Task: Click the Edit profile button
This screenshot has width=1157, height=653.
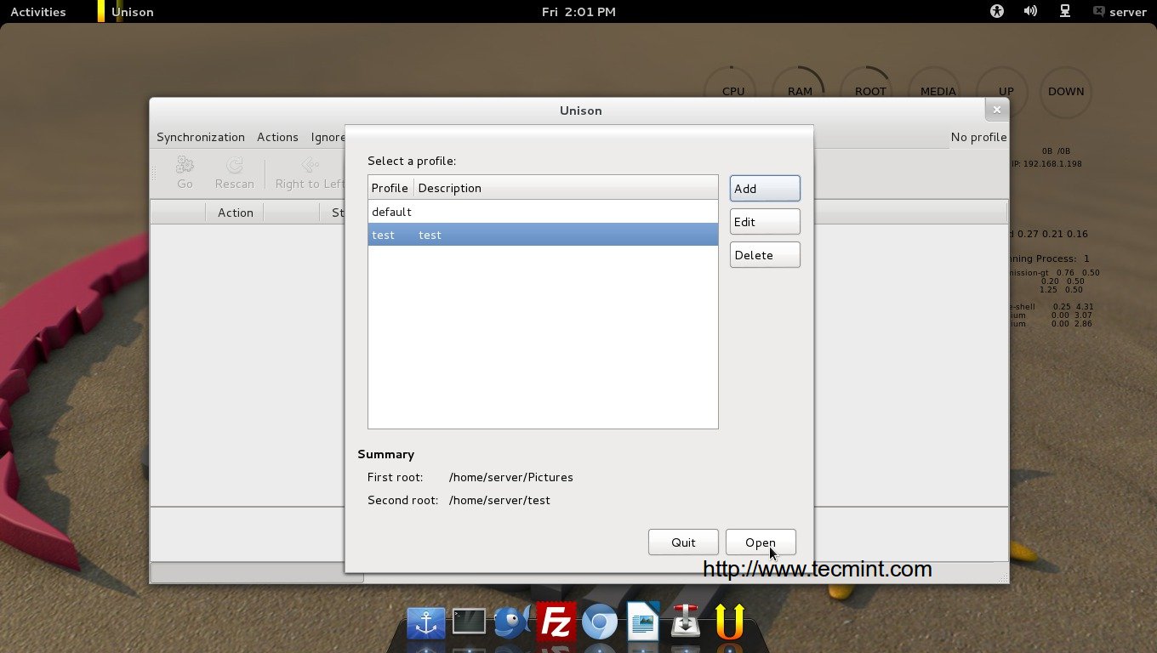Action: (x=764, y=222)
